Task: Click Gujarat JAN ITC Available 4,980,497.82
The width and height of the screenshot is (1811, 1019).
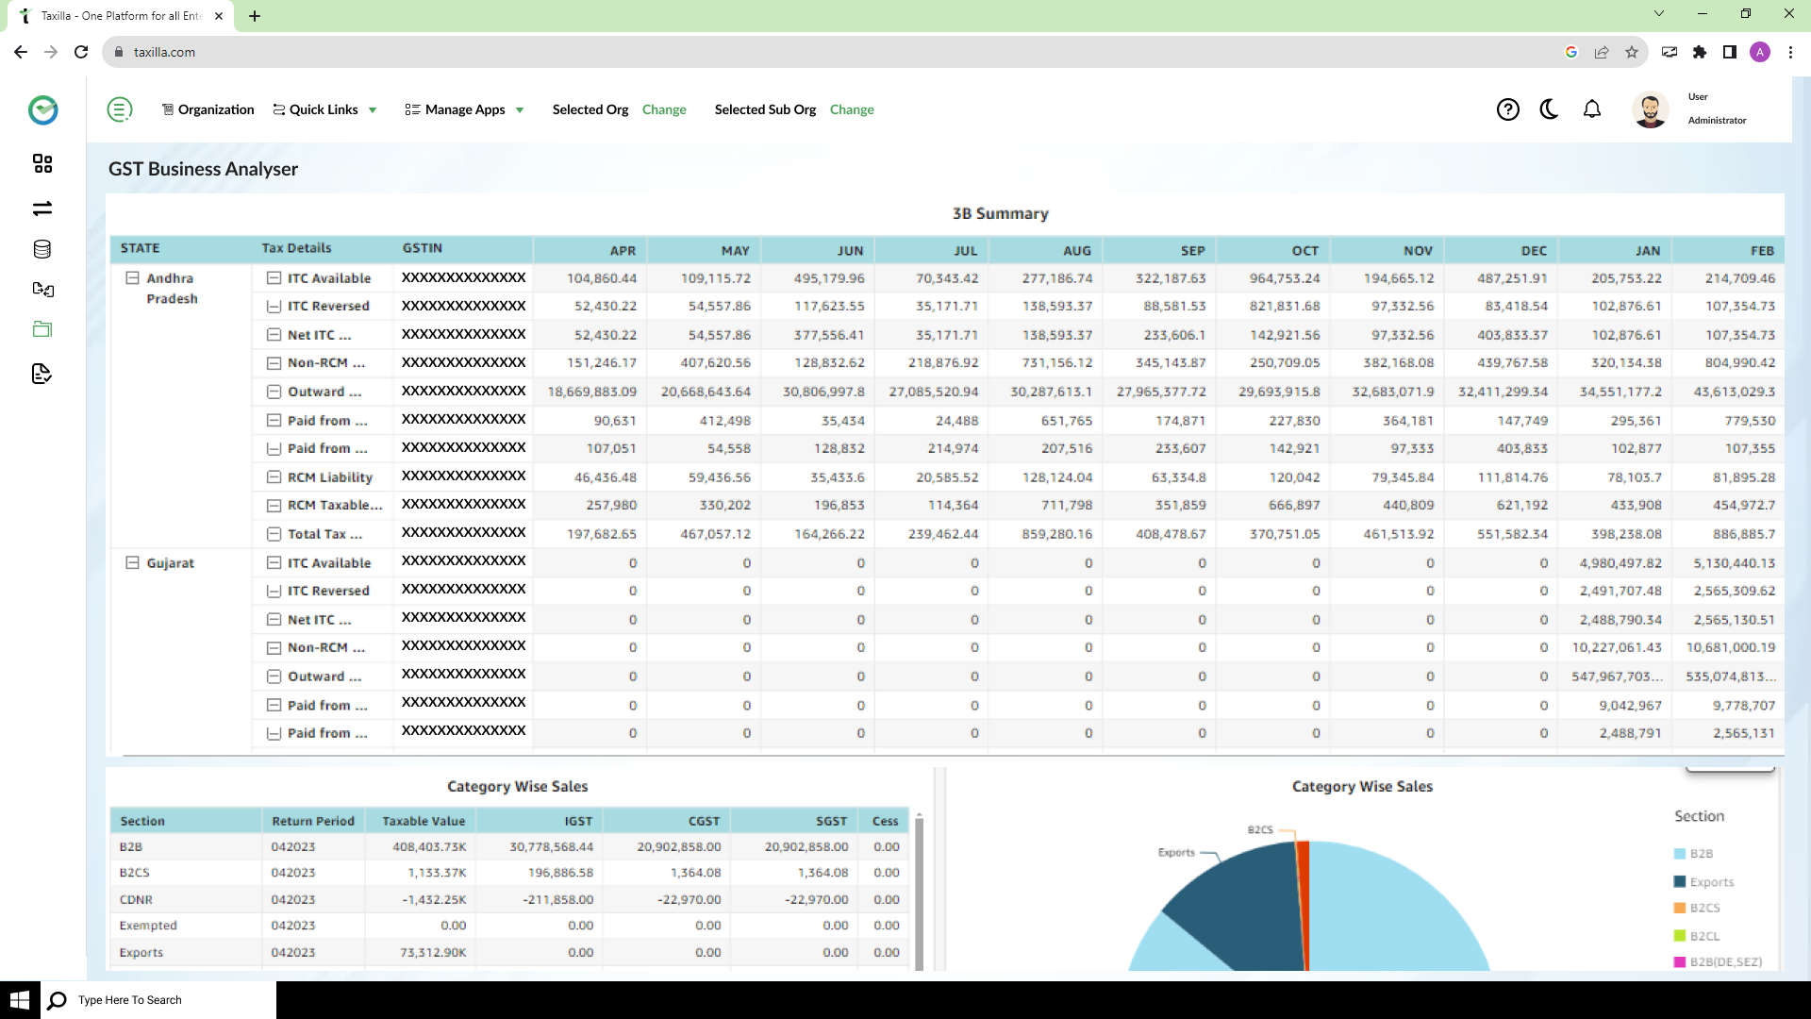Action: pyautogui.click(x=1620, y=563)
